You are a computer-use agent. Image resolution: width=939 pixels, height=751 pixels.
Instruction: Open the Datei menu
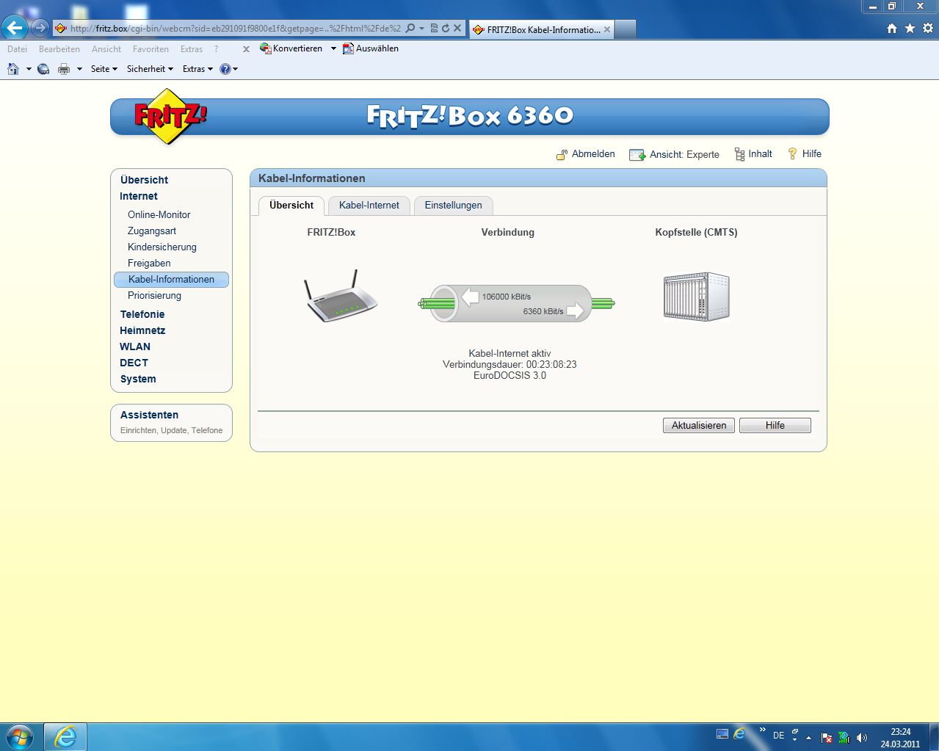tap(17, 49)
